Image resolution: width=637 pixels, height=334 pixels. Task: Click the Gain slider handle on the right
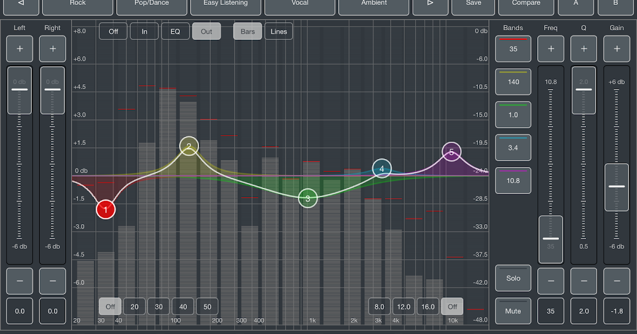pos(616,187)
